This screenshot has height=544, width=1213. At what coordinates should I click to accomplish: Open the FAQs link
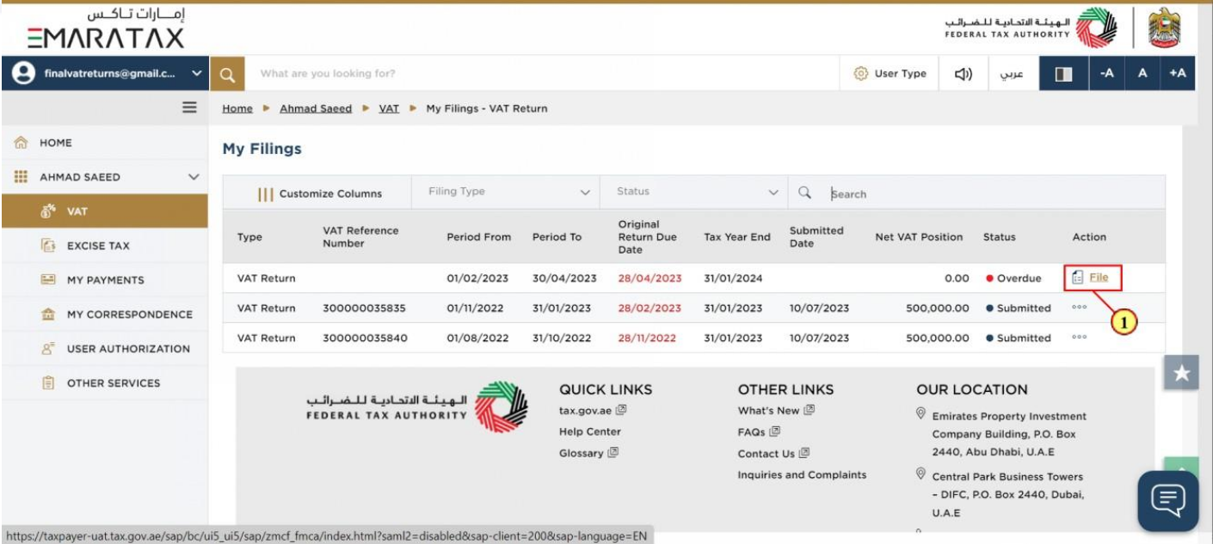coord(759,431)
